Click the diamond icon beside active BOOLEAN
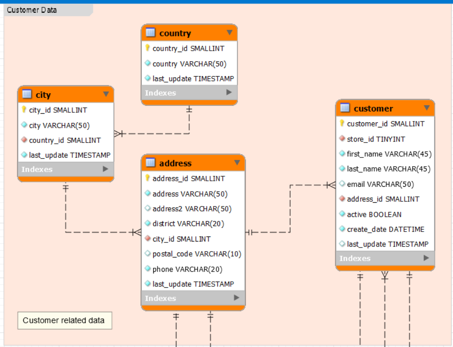Image resolution: width=453 pixels, height=347 pixels. click(342, 214)
